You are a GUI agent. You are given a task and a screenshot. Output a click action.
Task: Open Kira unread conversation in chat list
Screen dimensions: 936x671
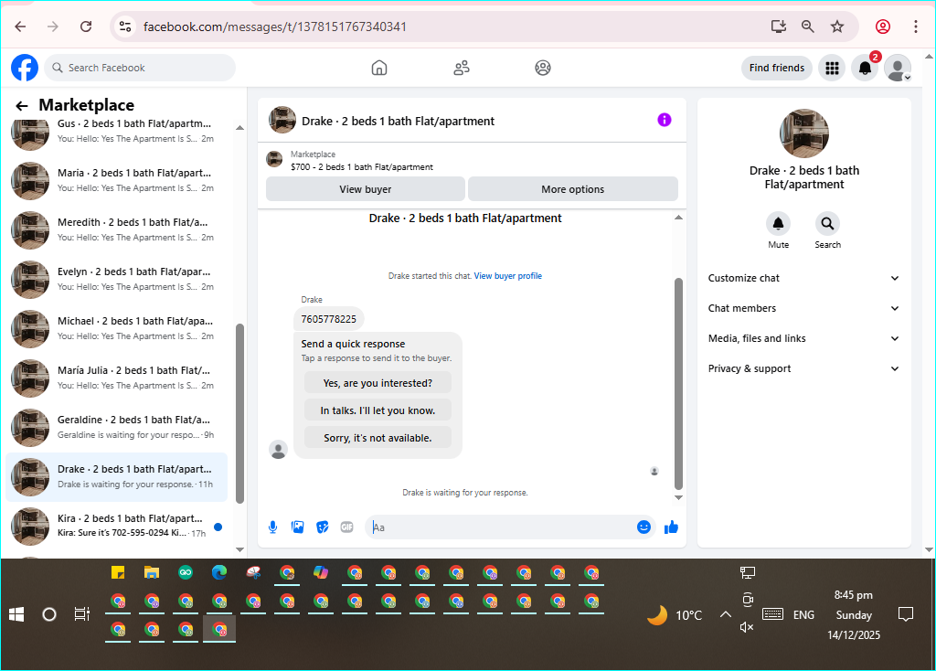tap(116, 527)
